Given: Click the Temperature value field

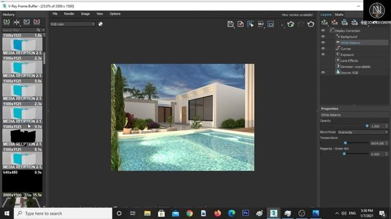Looking at the screenshot, I should point(378,144).
